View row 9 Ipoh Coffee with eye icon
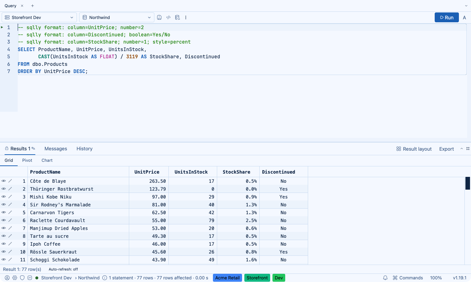Screen dimensions: 471x282 point(4,244)
